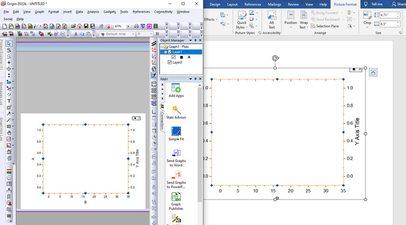Click the picture height field showing 4.71"
The image size is (406, 225).
(387, 15)
